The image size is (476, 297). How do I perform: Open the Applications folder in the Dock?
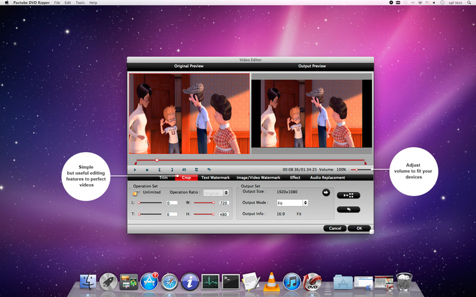(x=343, y=282)
